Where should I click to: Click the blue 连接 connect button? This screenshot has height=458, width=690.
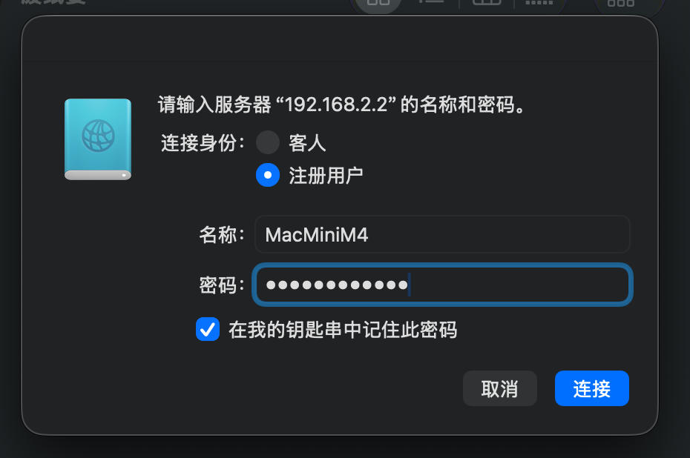(592, 388)
